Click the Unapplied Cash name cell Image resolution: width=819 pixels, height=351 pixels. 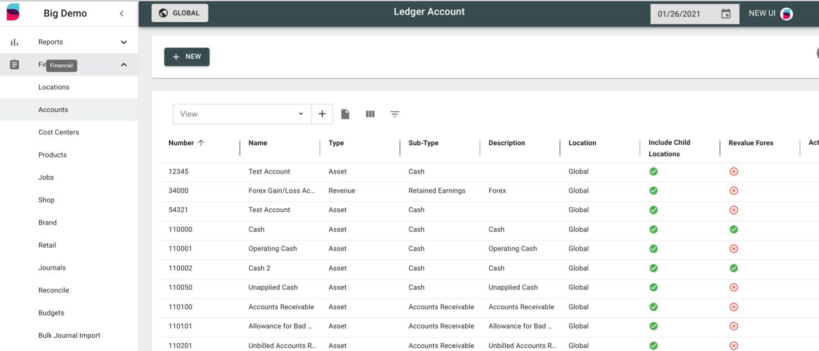273,287
